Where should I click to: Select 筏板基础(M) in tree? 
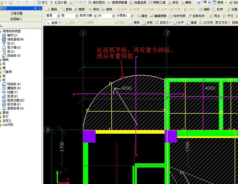point(13,39)
